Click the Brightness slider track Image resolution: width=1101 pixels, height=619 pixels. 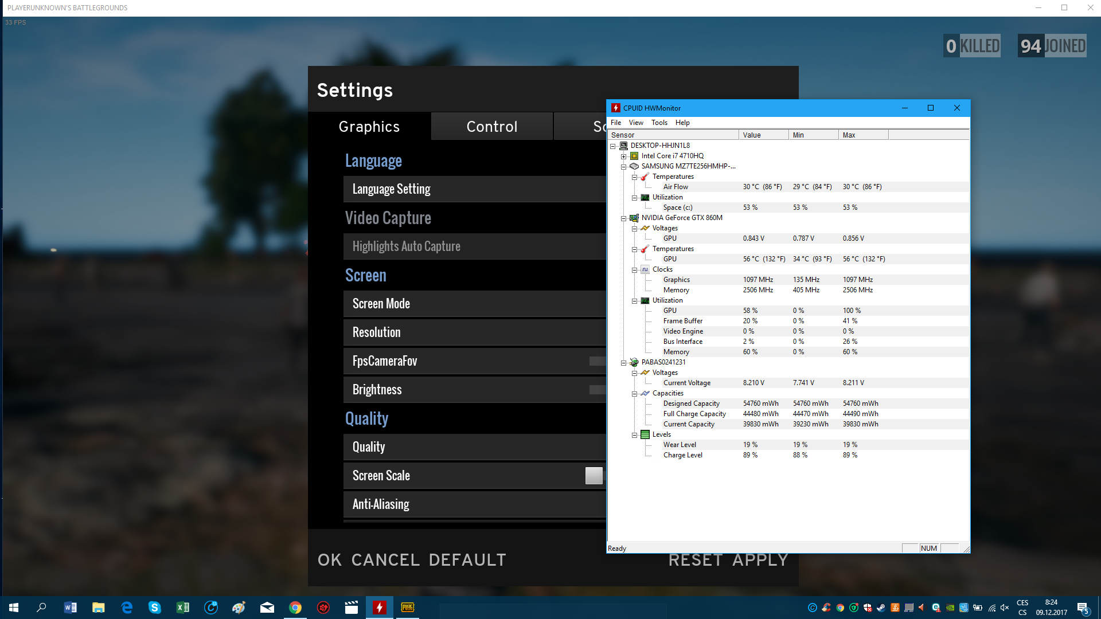pos(598,390)
